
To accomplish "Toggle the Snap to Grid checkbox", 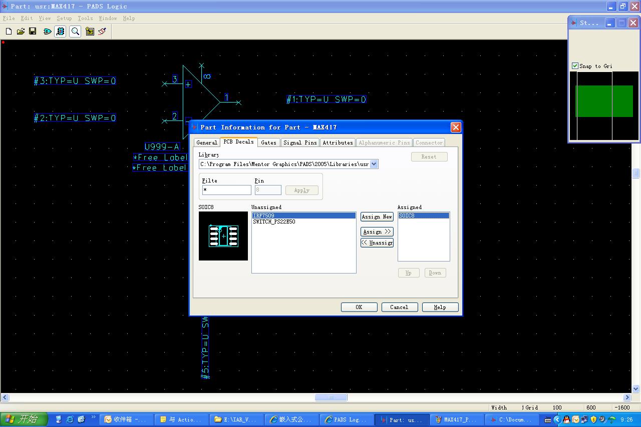I will coord(575,66).
